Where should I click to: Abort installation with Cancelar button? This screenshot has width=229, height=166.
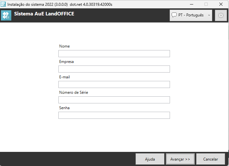pyautogui.click(x=211, y=159)
